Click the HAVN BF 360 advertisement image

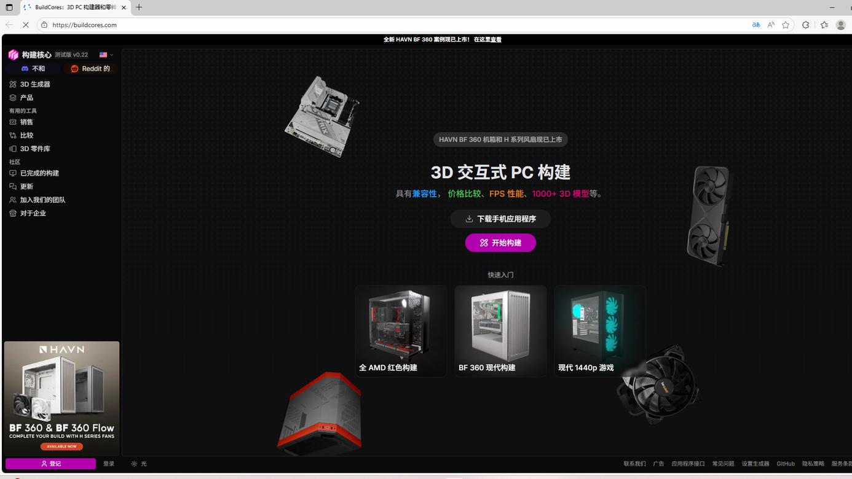tap(61, 399)
